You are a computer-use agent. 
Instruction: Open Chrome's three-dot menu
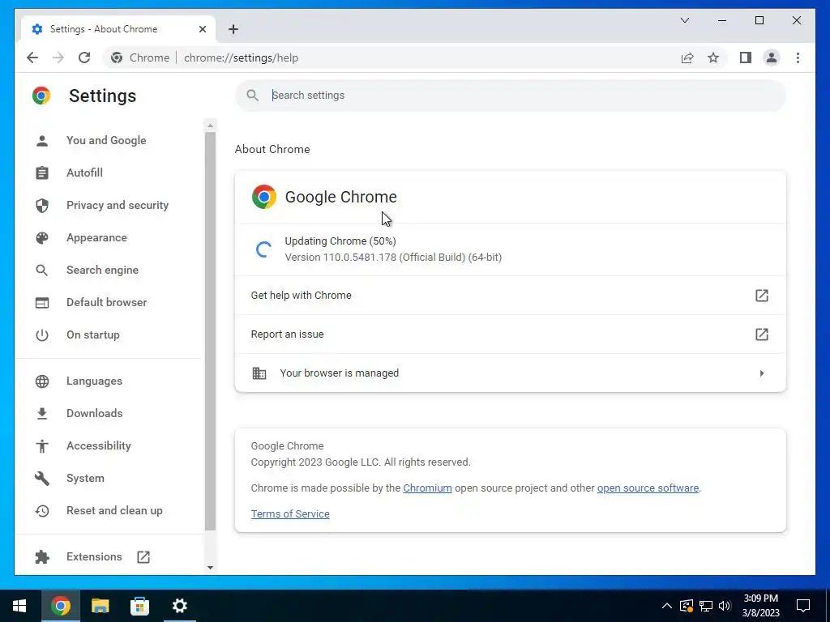pos(798,58)
